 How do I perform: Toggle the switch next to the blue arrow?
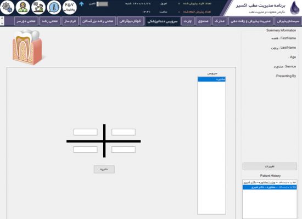tap(102, 4)
